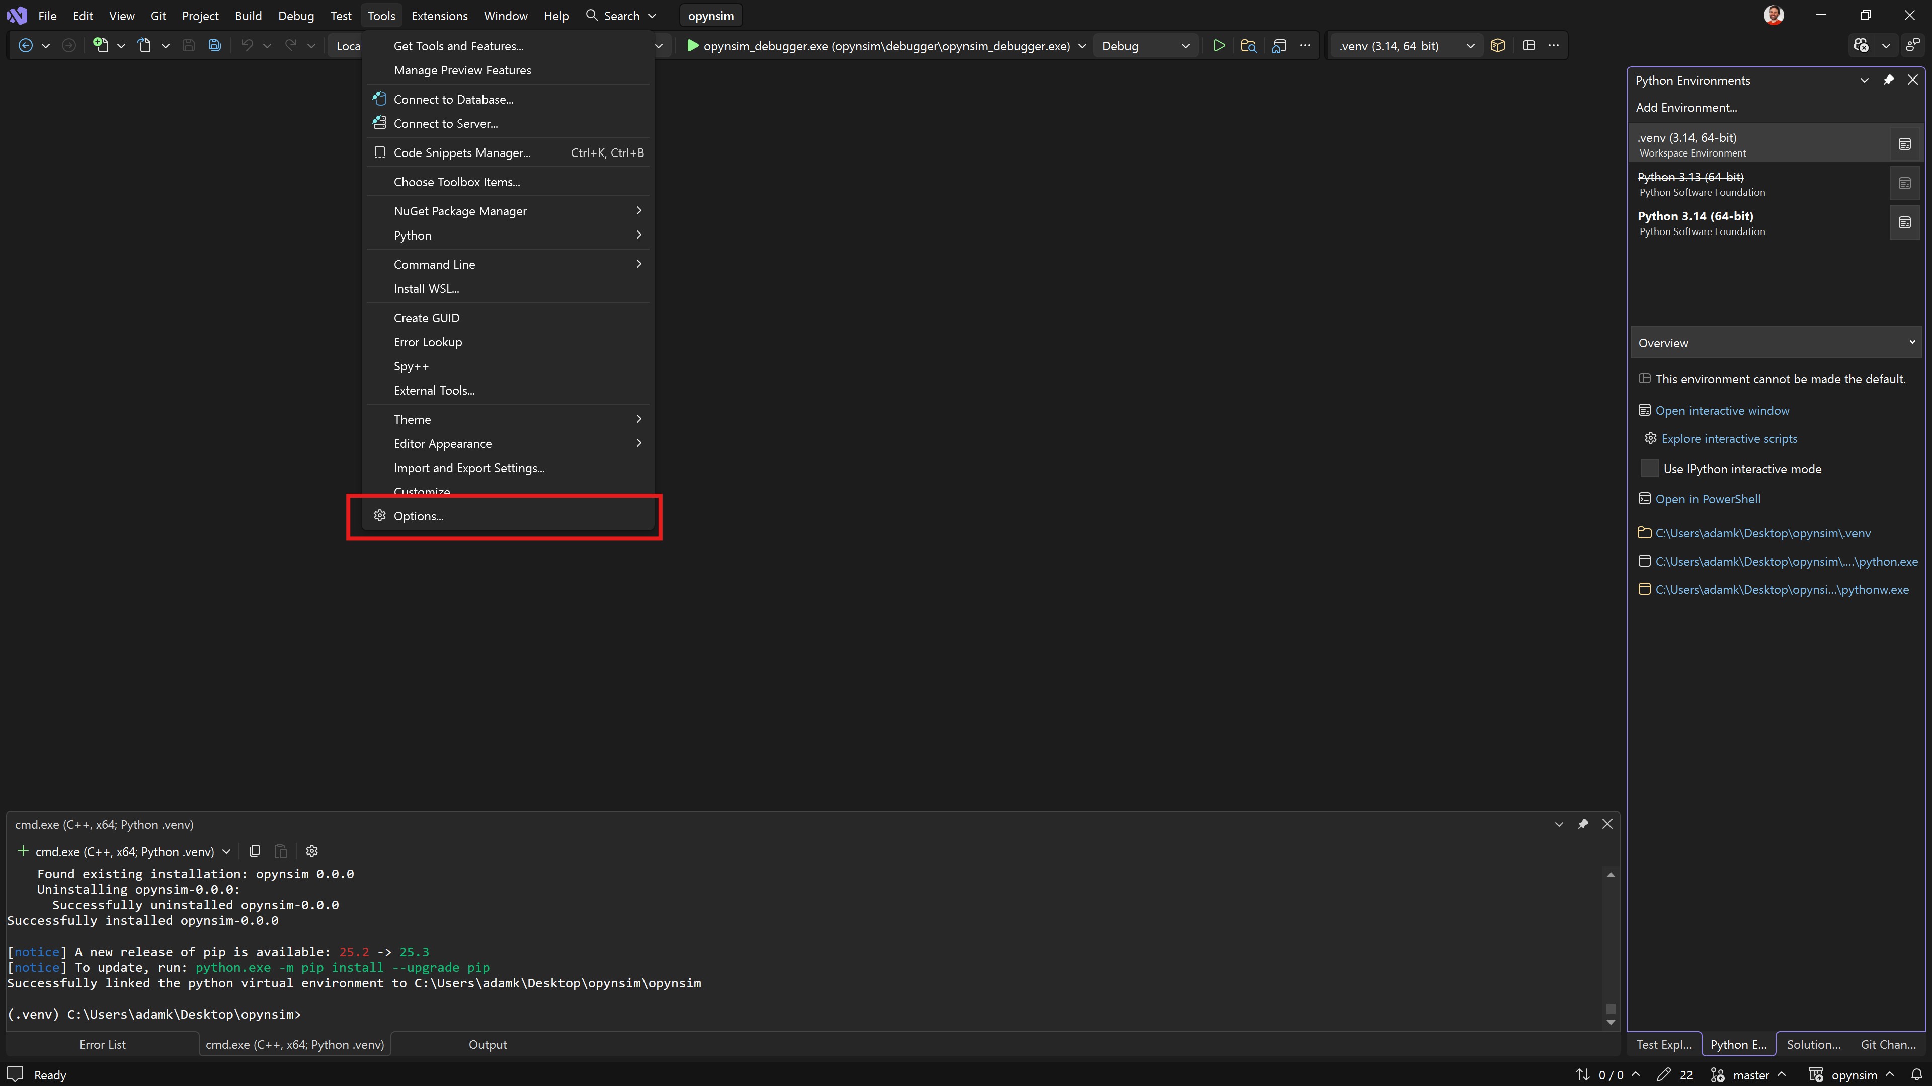Click the terminal settings gear icon
The width and height of the screenshot is (1932, 1087).
tap(312, 851)
